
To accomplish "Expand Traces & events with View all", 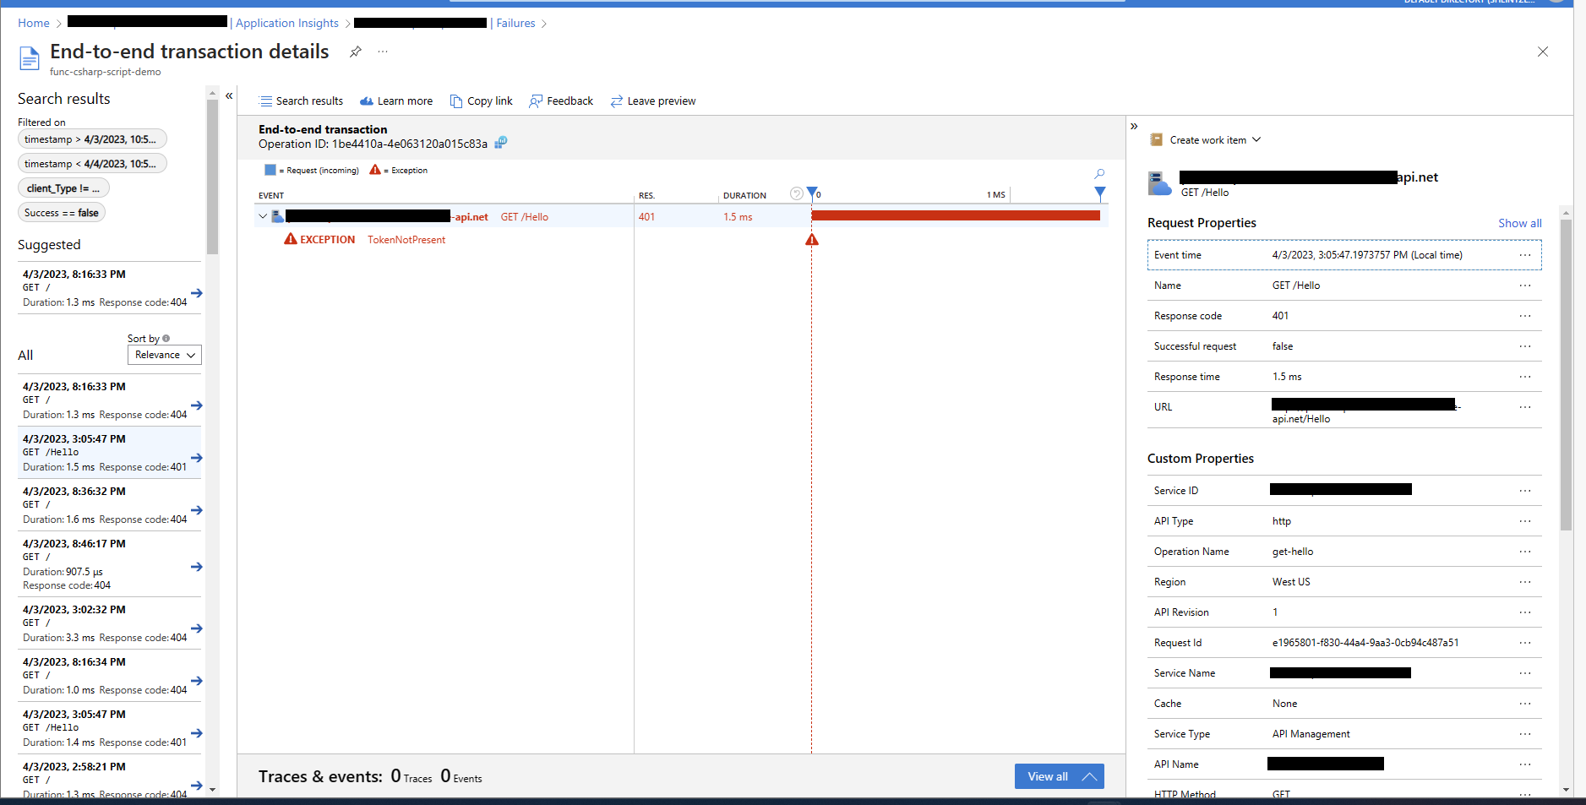I will (1060, 776).
